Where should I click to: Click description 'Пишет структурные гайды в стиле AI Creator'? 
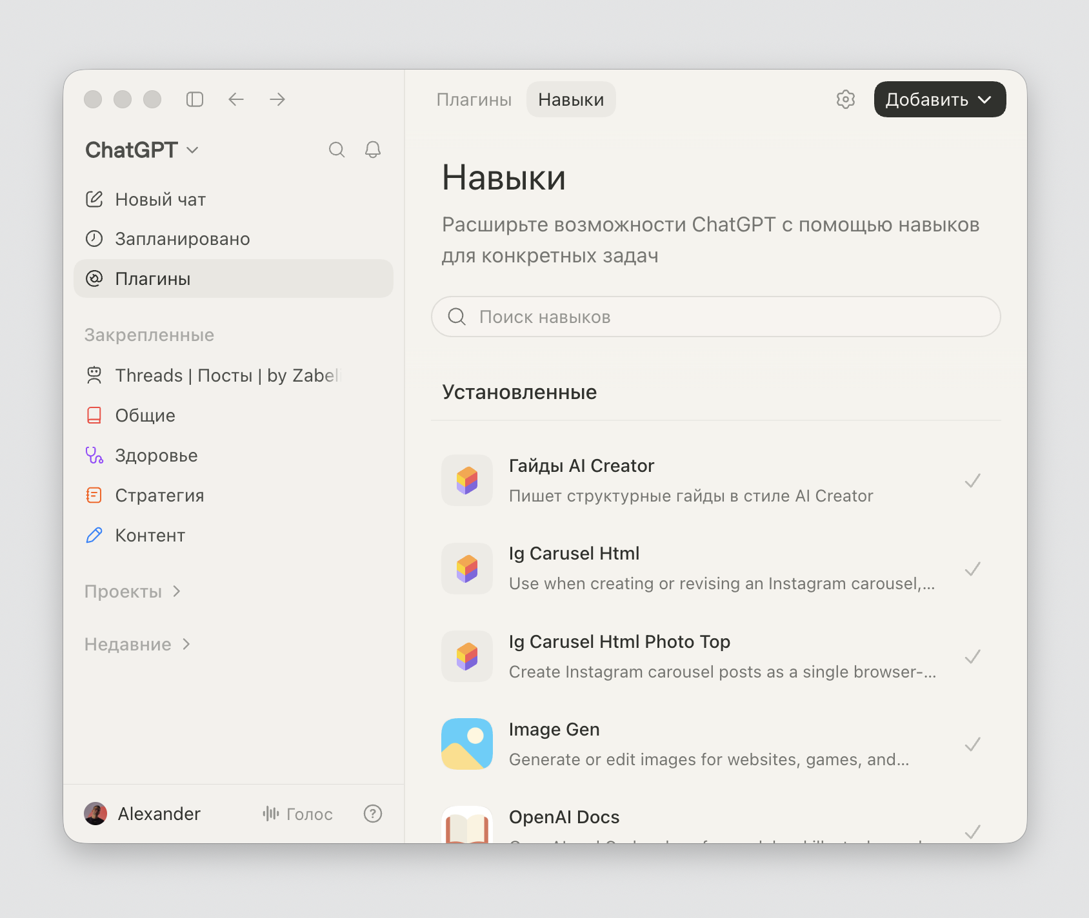tap(691, 496)
